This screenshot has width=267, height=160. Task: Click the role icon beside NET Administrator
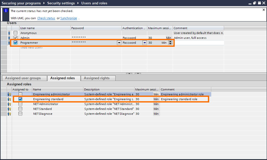coord(9,104)
